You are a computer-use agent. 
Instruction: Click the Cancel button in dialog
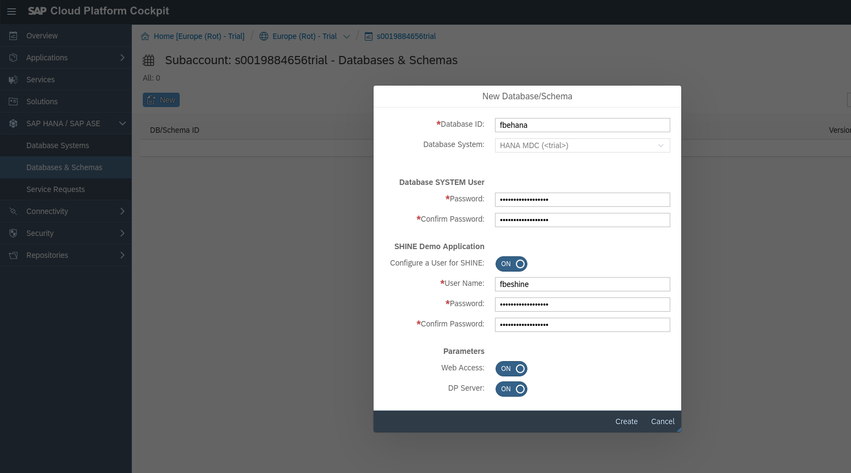click(x=663, y=421)
